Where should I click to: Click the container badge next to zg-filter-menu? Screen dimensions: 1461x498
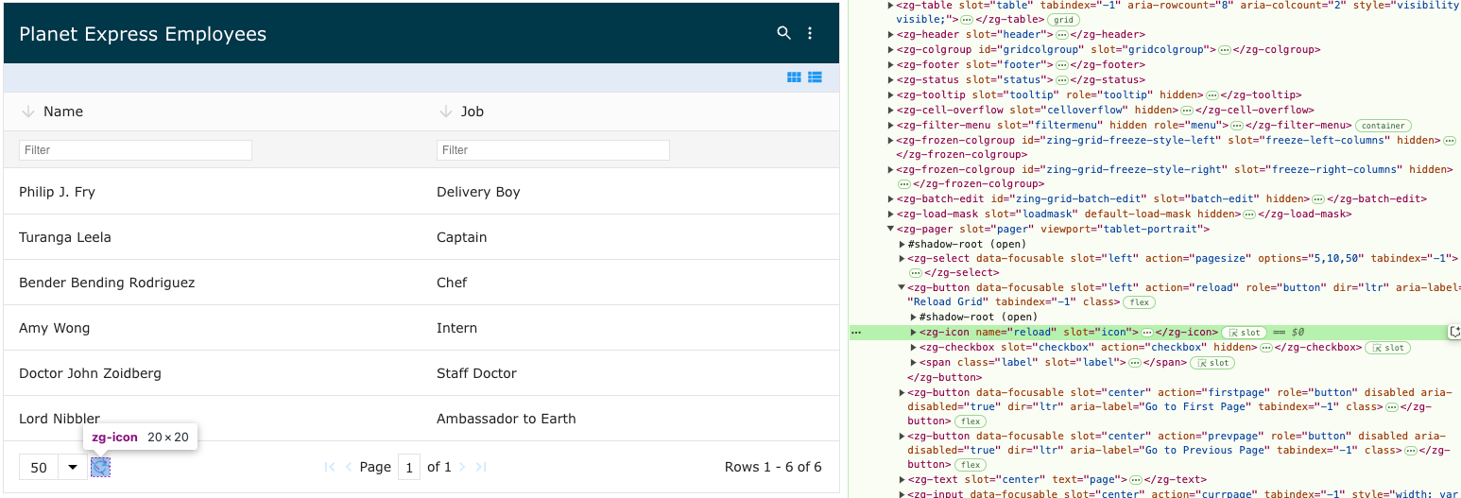click(x=1383, y=125)
